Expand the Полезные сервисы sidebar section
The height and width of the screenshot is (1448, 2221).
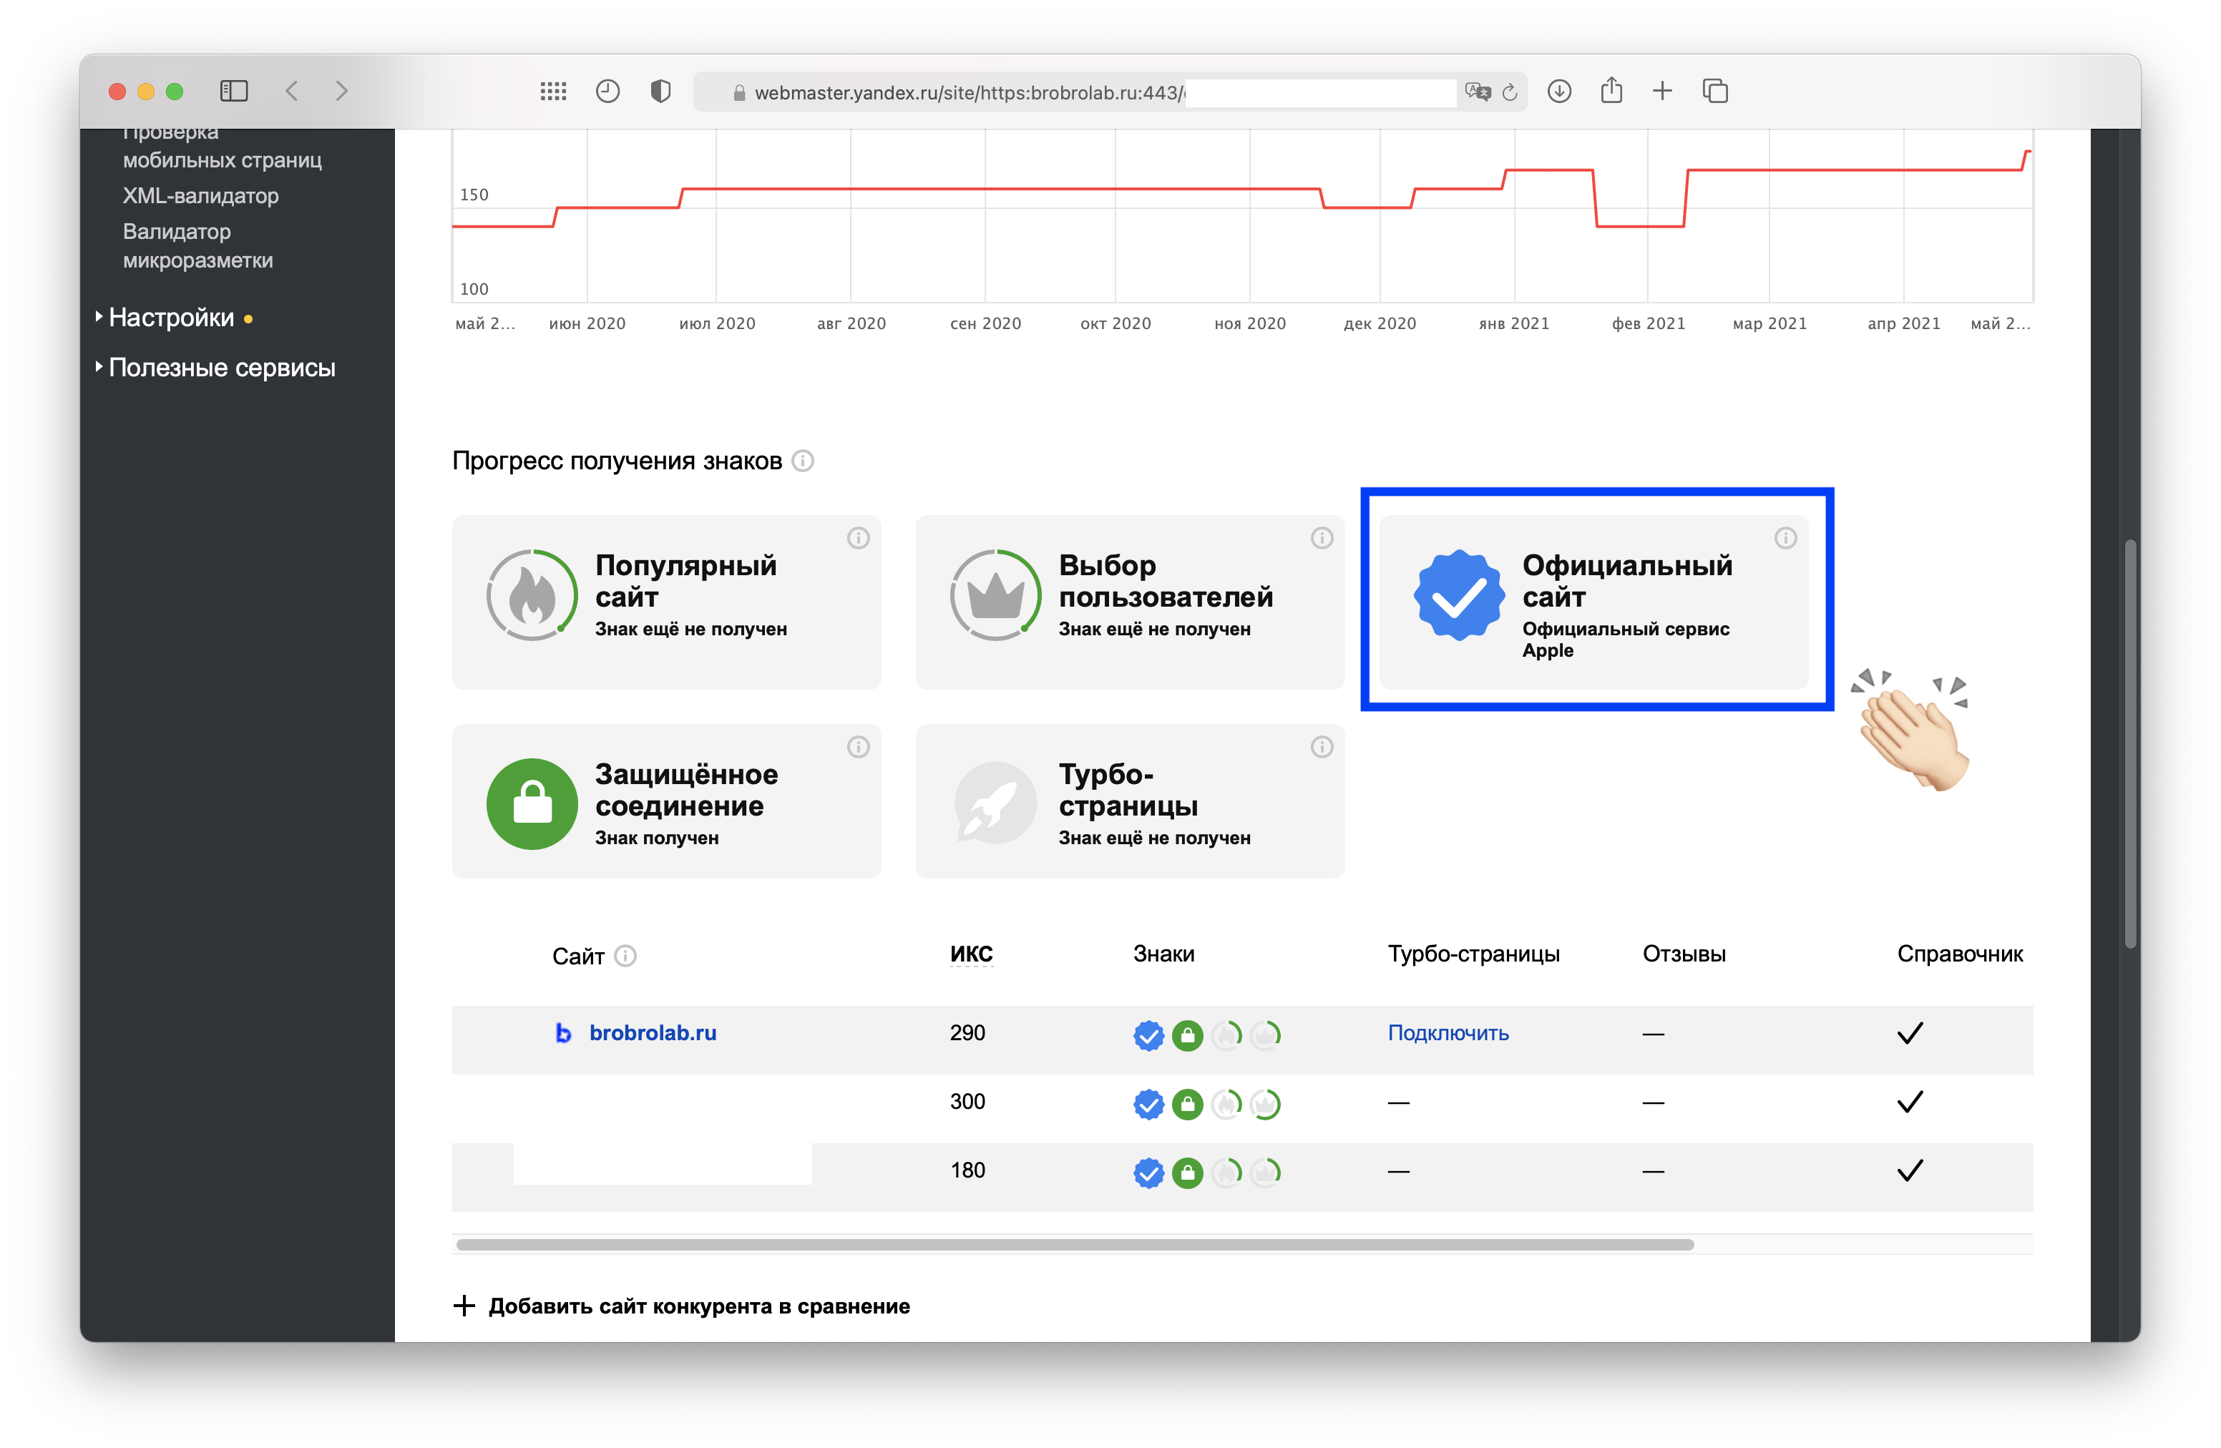tap(221, 368)
